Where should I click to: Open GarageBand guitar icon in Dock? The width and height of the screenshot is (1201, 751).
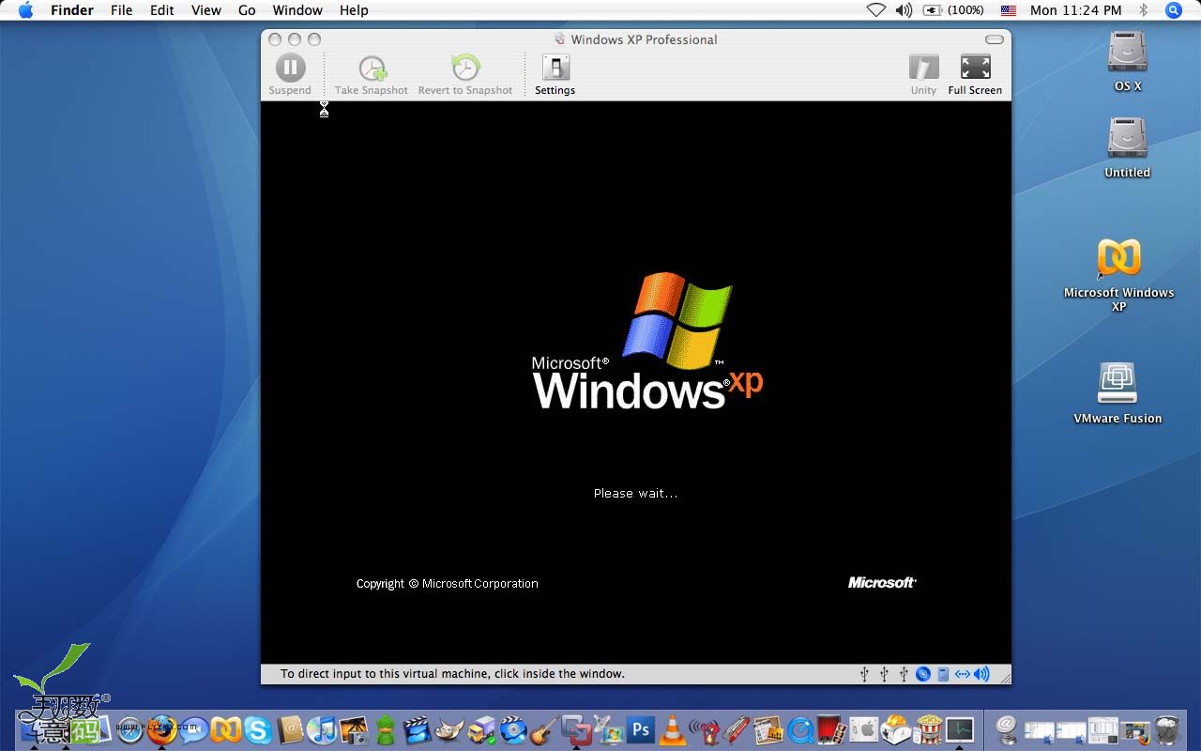point(544,730)
